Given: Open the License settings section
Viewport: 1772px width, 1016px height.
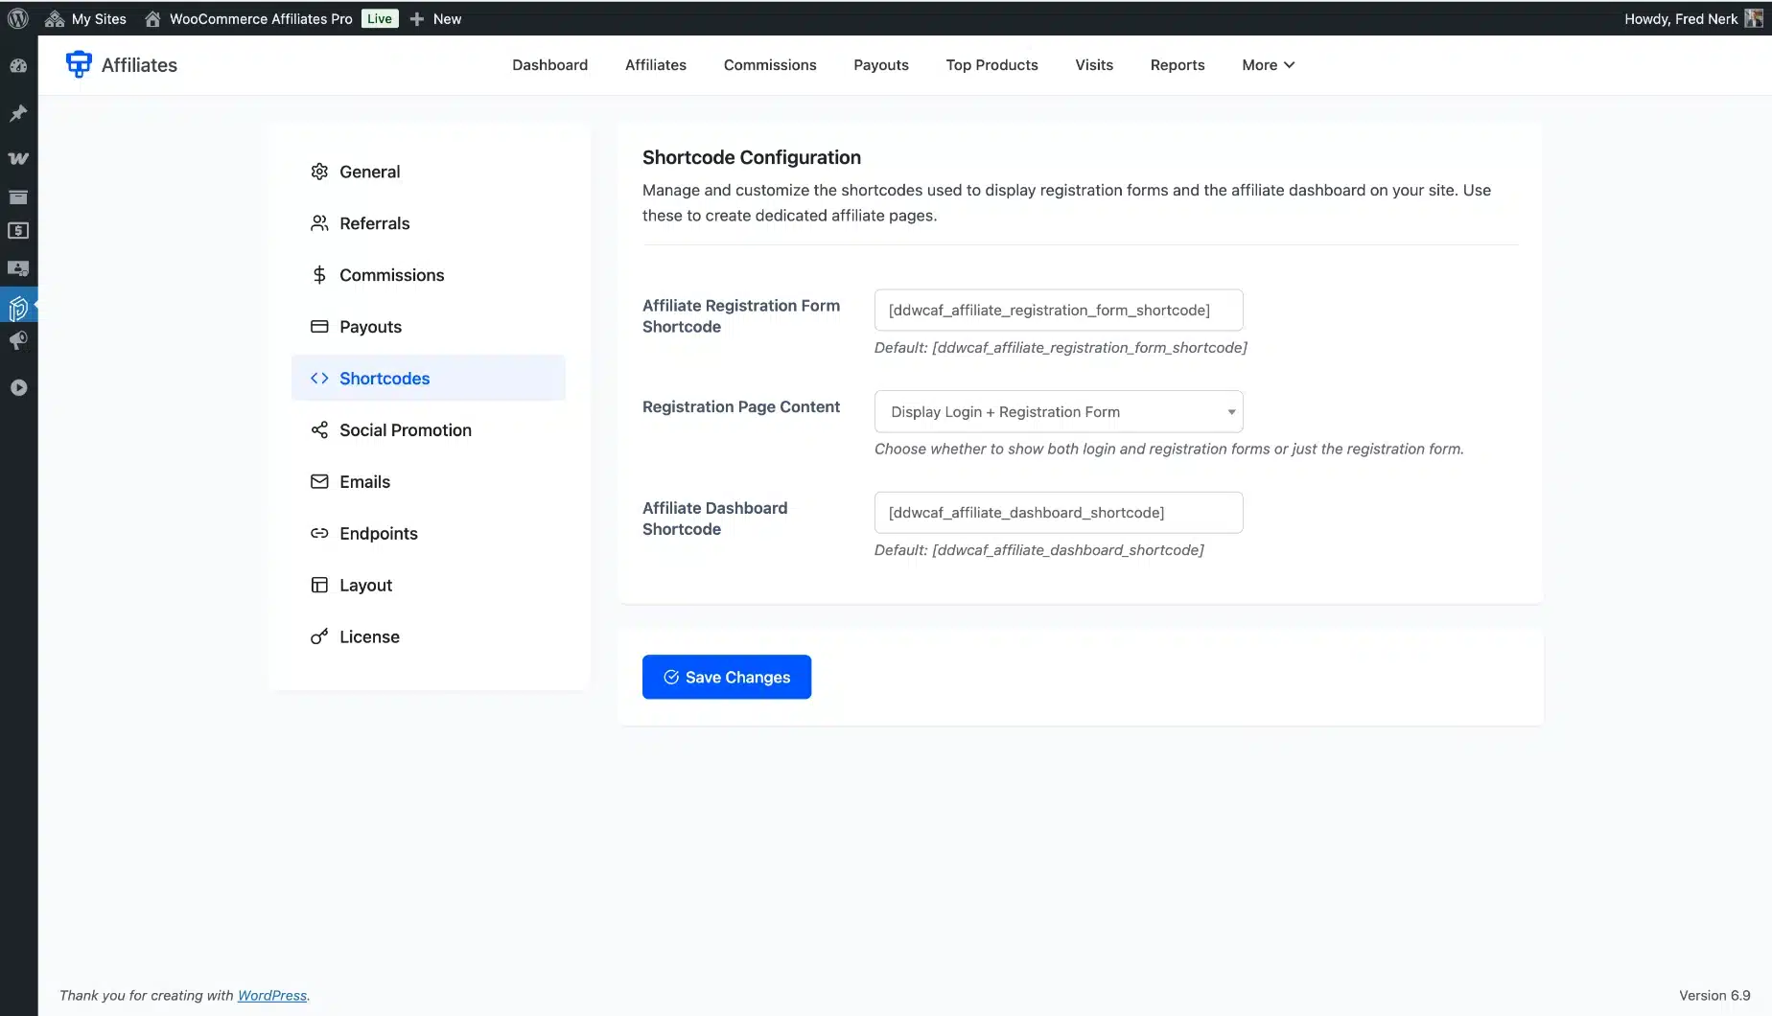Looking at the screenshot, I should click(x=368, y=637).
